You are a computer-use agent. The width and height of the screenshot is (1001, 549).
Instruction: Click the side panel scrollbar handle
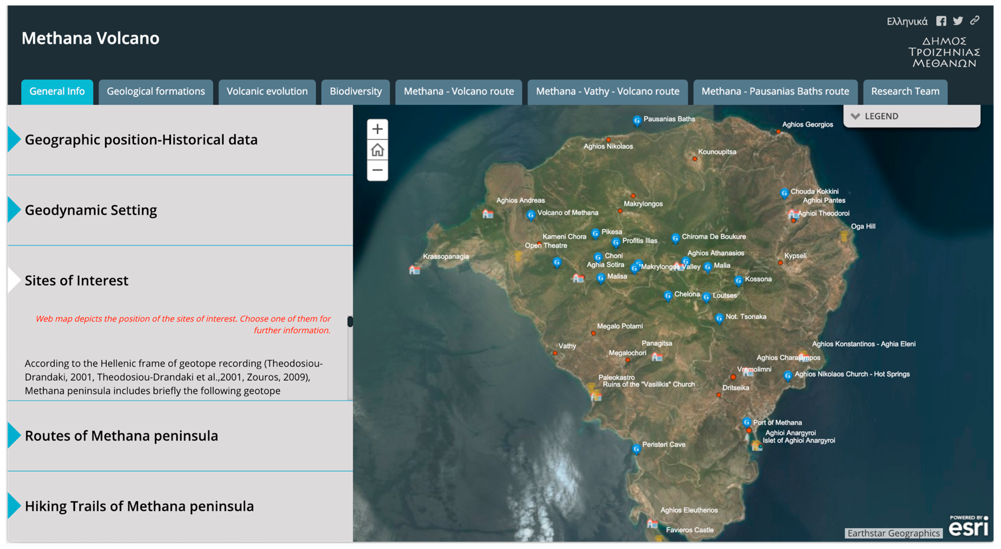(350, 321)
